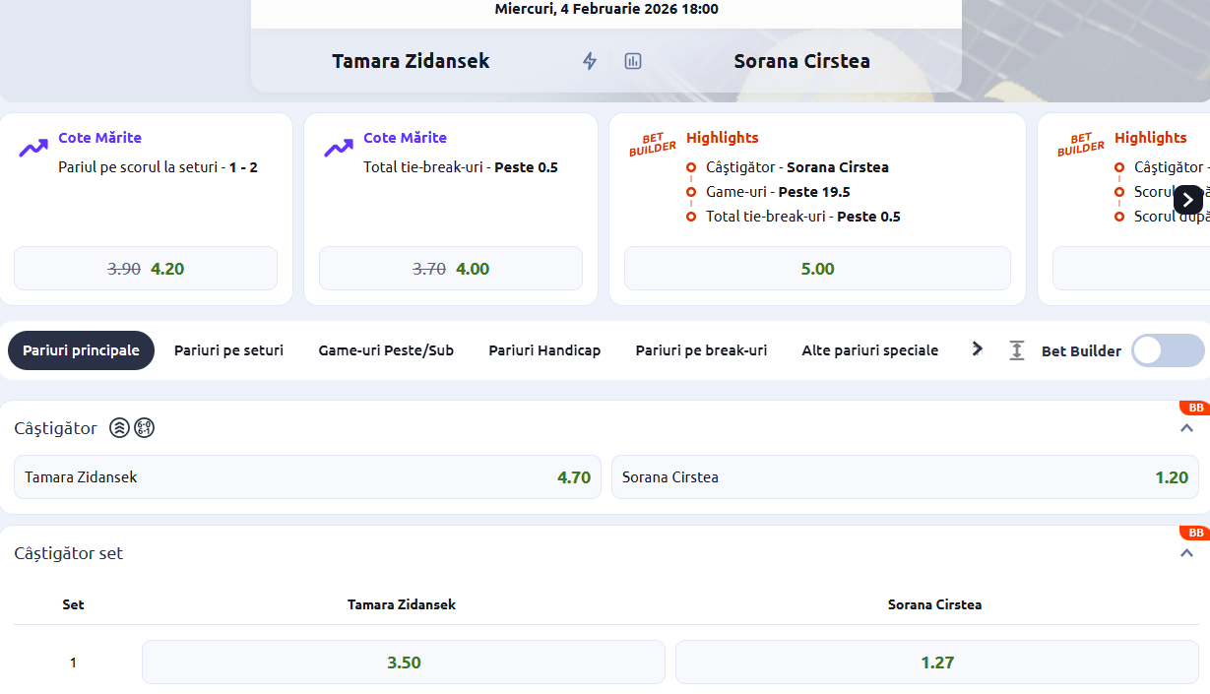Viewport: 1210px width, 694px height.
Task: Collapse the Câștigător market section
Action: click(1186, 428)
